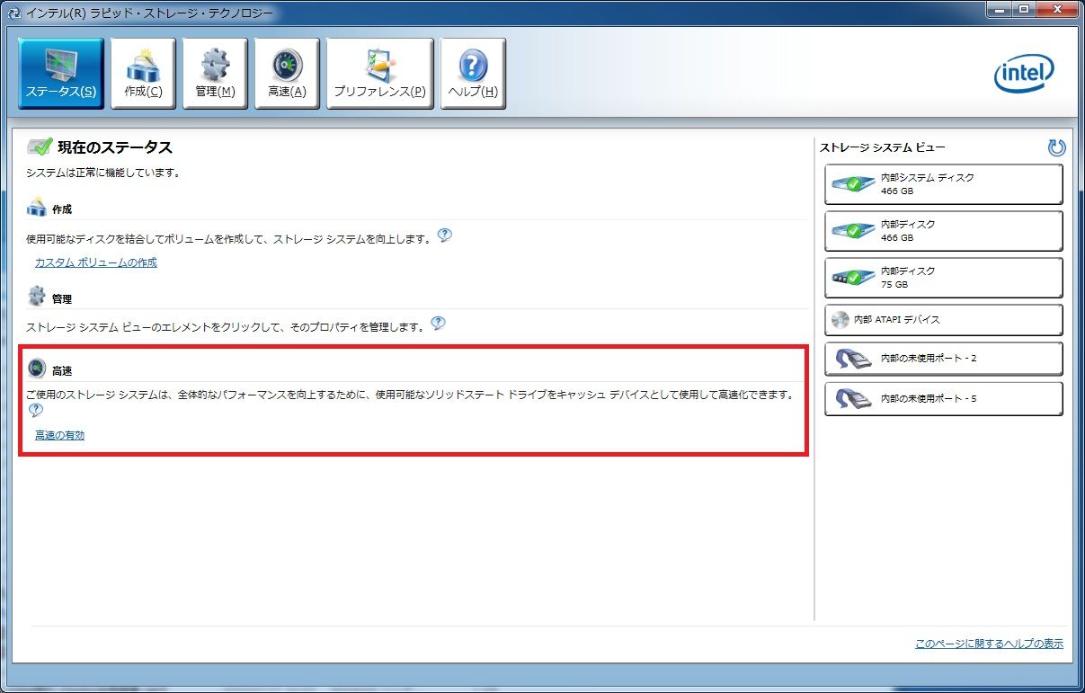
Task: Click the Intel logo
Action: coord(1023,74)
